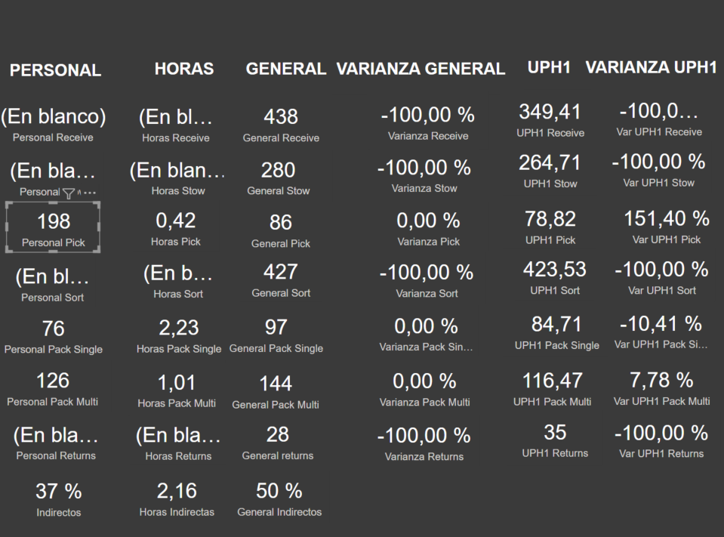
Task: Click the focus mode icon beside filter
Action: pyautogui.click(x=79, y=193)
